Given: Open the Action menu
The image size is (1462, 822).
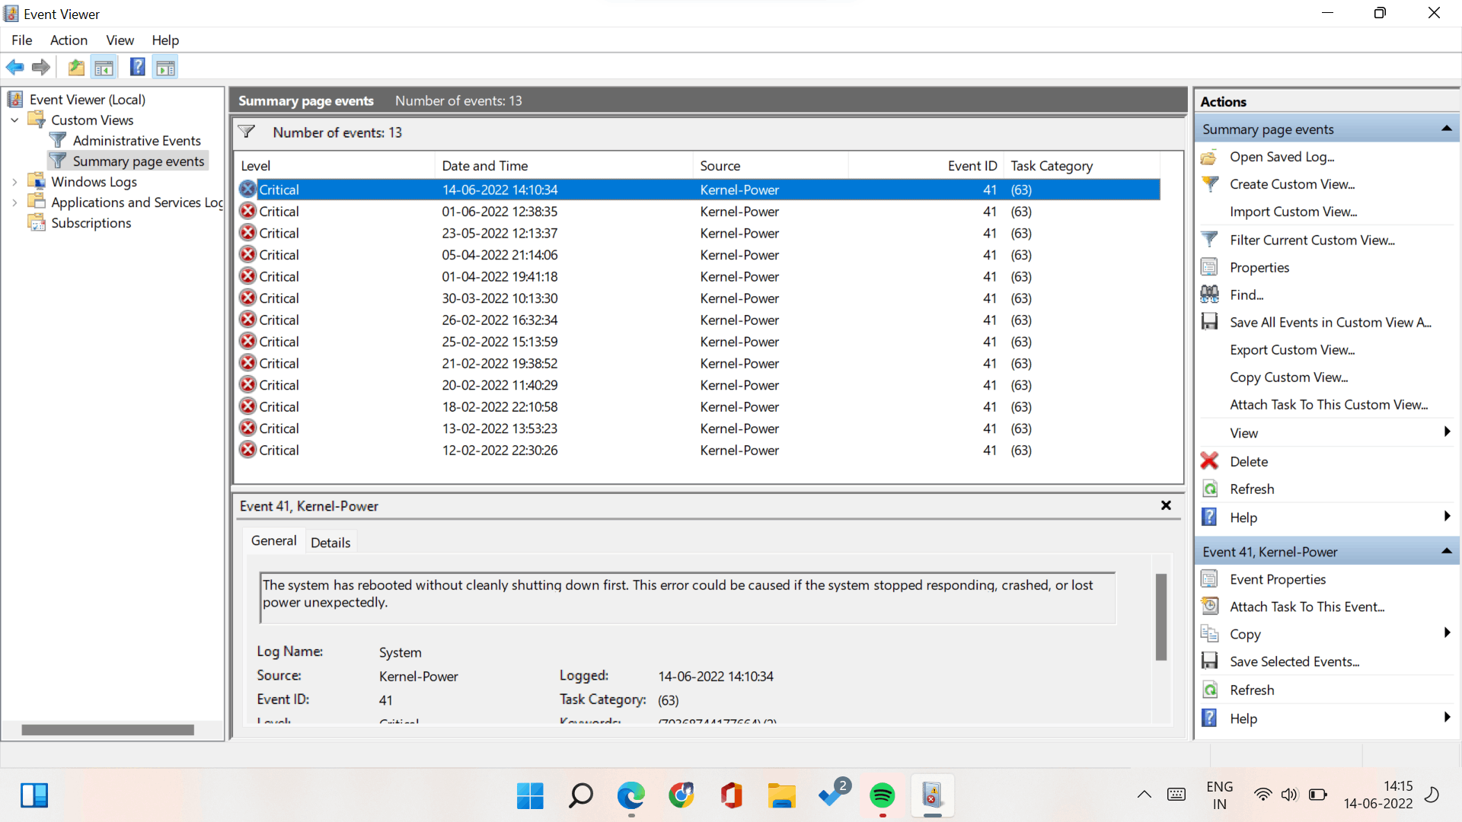Looking at the screenshot, I should click(x=69, y=40).
